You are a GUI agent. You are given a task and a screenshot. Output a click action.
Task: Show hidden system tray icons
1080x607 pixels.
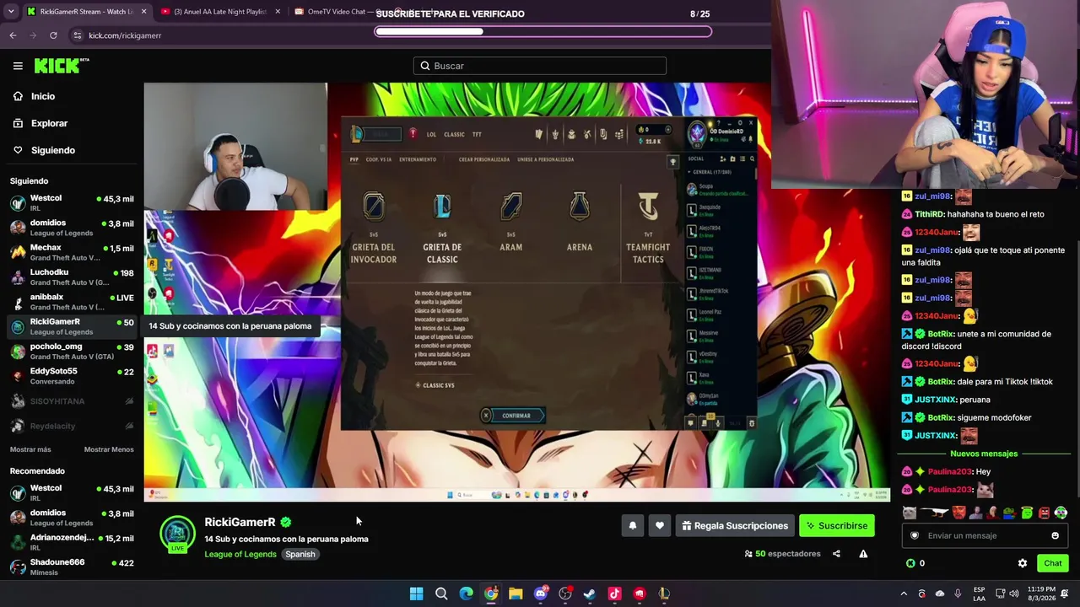904,594
